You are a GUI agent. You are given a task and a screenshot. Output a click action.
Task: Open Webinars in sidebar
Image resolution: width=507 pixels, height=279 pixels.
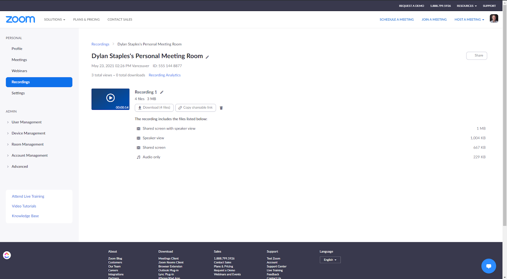click(x=19, y=71)
